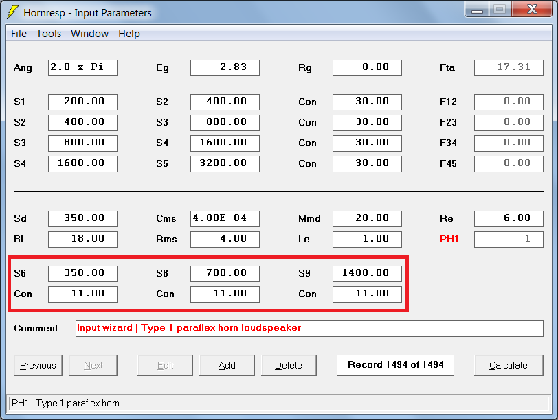This screenshot has width=558, height=420.
Task: Click the F45 field
Action: [509, 164]
